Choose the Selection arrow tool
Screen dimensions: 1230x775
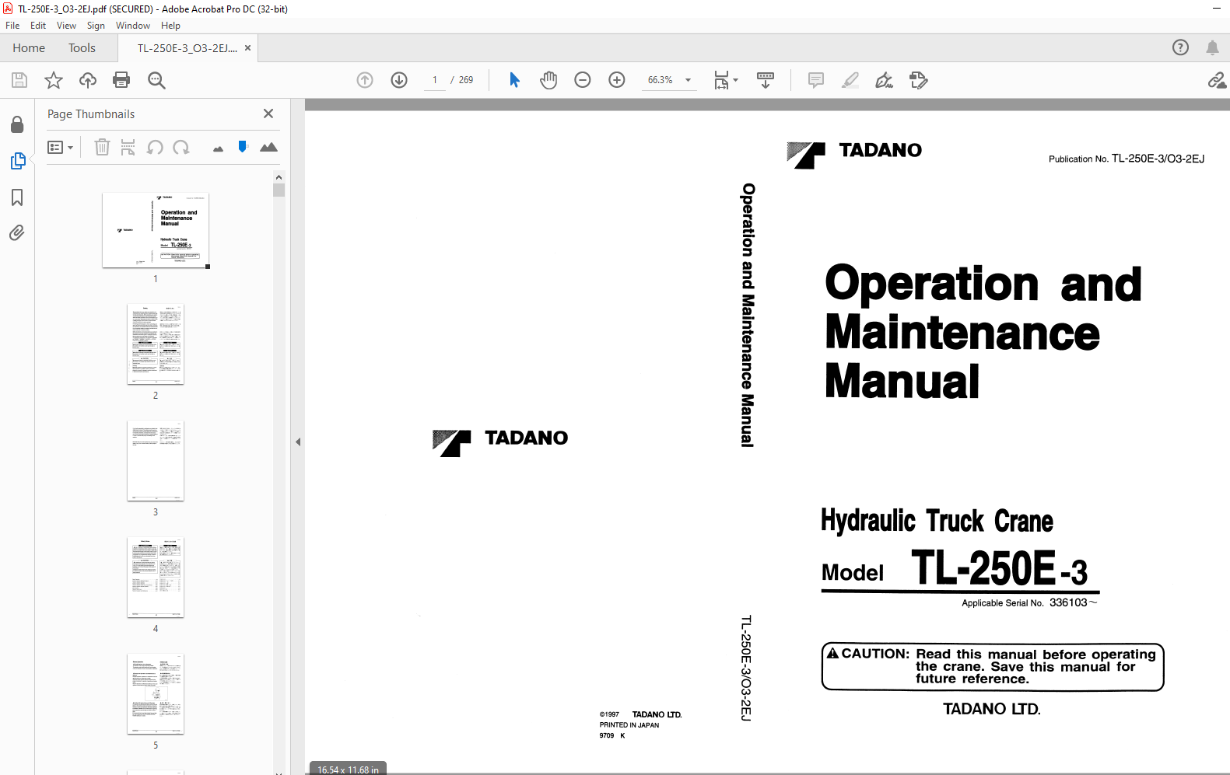point(514,80)
